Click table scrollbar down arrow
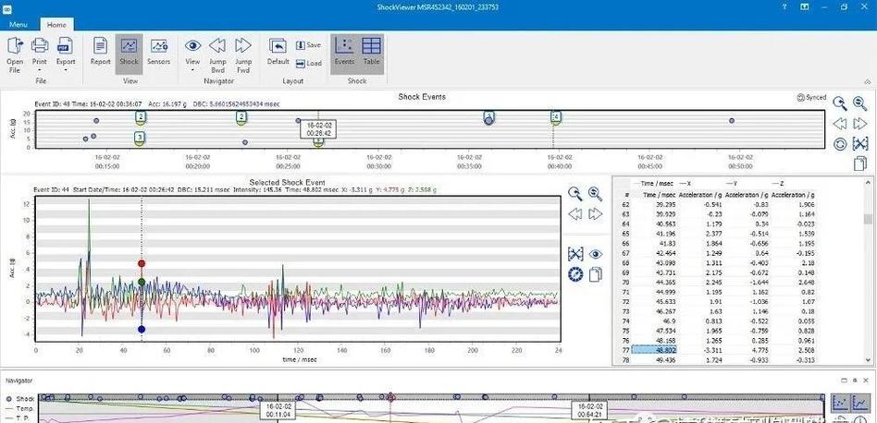 (868, 360)
